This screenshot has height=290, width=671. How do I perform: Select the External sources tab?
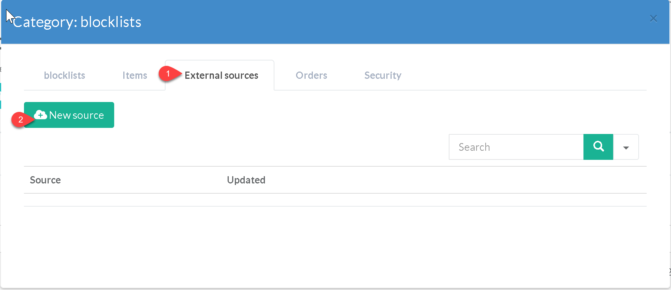[221, 75]
